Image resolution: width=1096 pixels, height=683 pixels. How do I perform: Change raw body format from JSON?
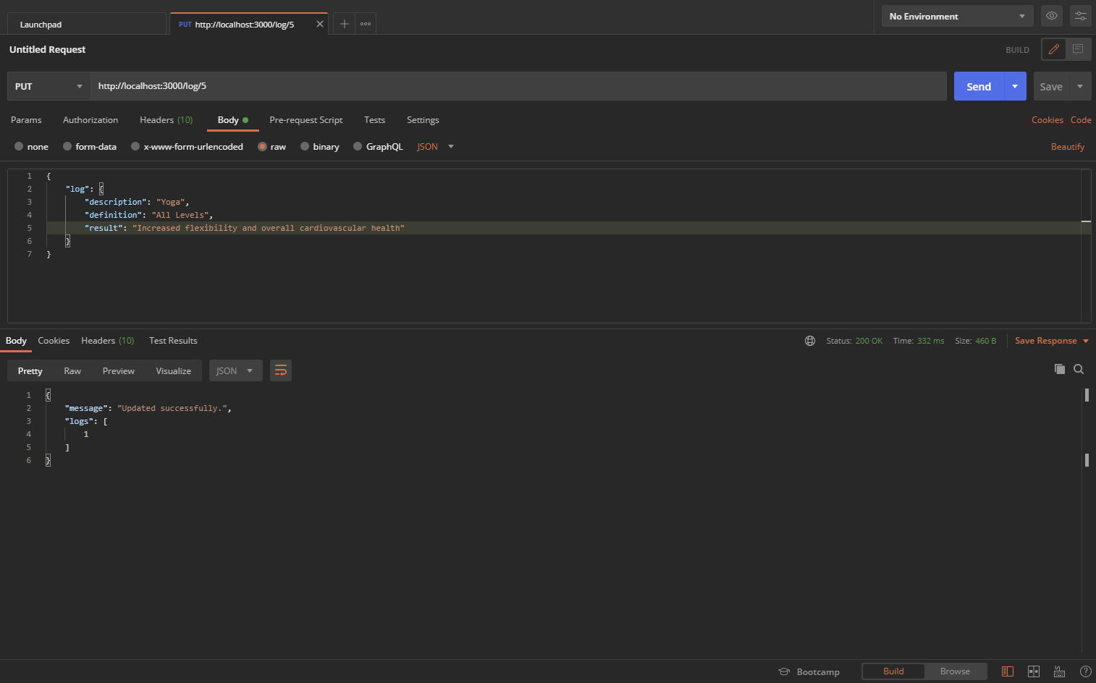point(435,146)
